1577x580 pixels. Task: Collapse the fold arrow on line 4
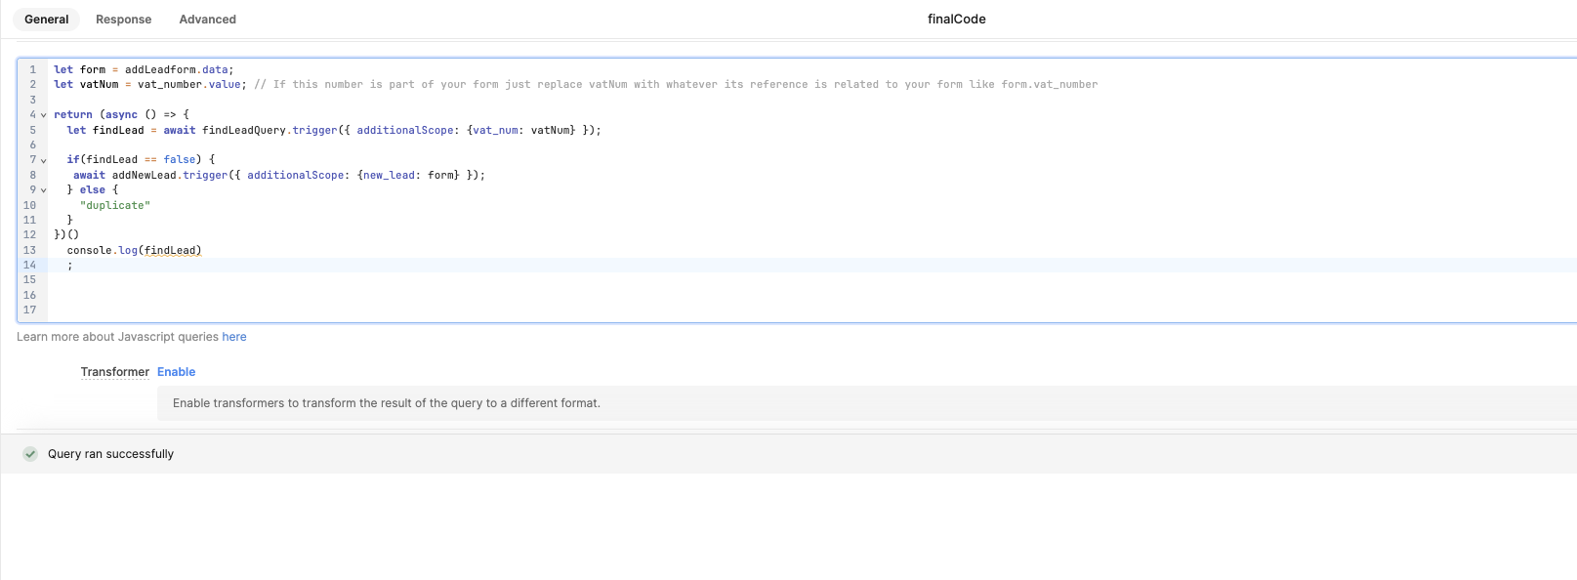point(43,115)
